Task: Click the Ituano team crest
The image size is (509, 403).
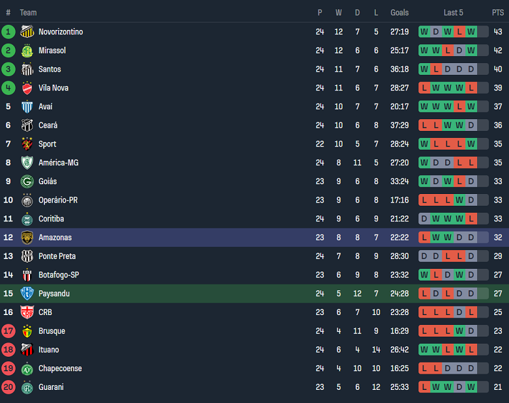Action: pyautogui.click(x=27, y=350)
